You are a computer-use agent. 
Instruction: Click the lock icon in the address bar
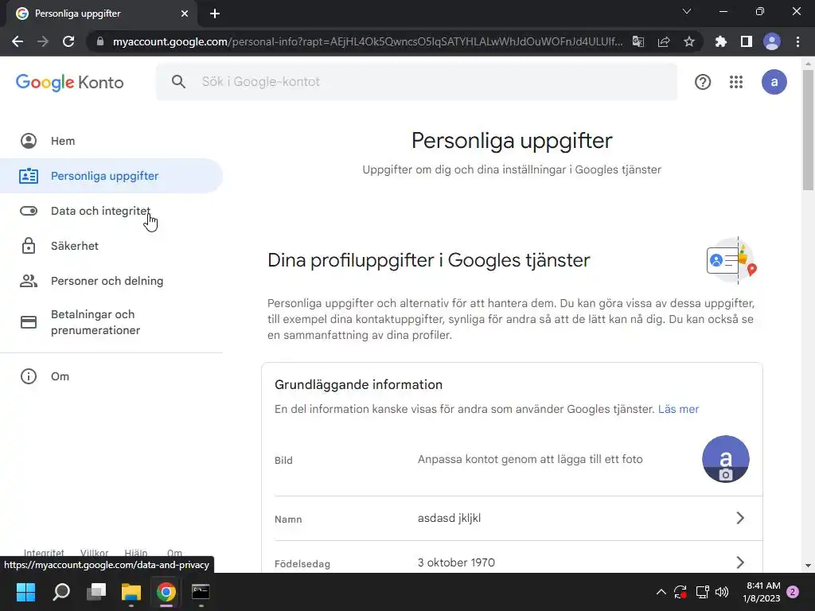(100, 41)
